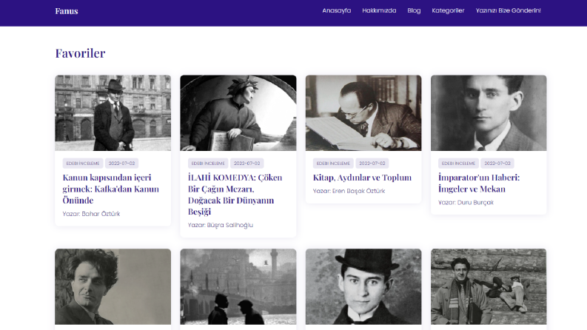This screenshot has height=330, width=587.
Task: Click author line Yazar: Büşra Salihoğlu
Action: pos(221,225)
